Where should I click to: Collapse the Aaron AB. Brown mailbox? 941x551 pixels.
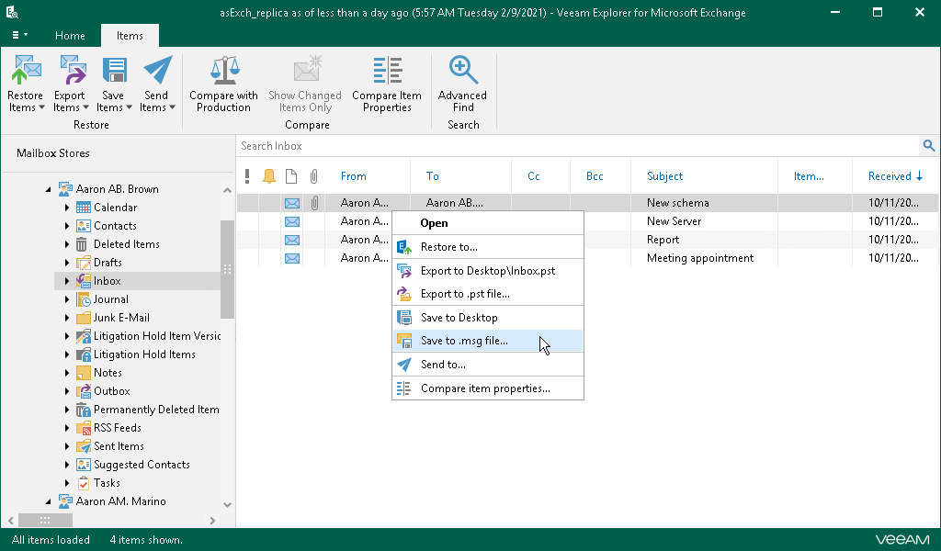(x=49, y=189)
